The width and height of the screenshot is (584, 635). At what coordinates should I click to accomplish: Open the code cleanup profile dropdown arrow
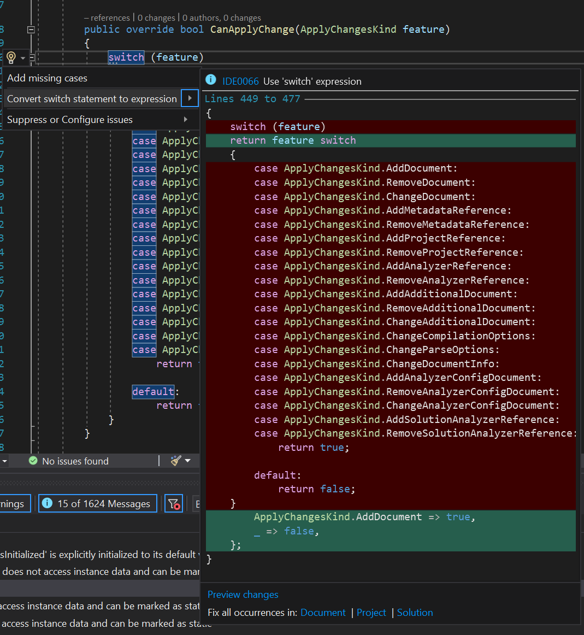click(188, 461)
